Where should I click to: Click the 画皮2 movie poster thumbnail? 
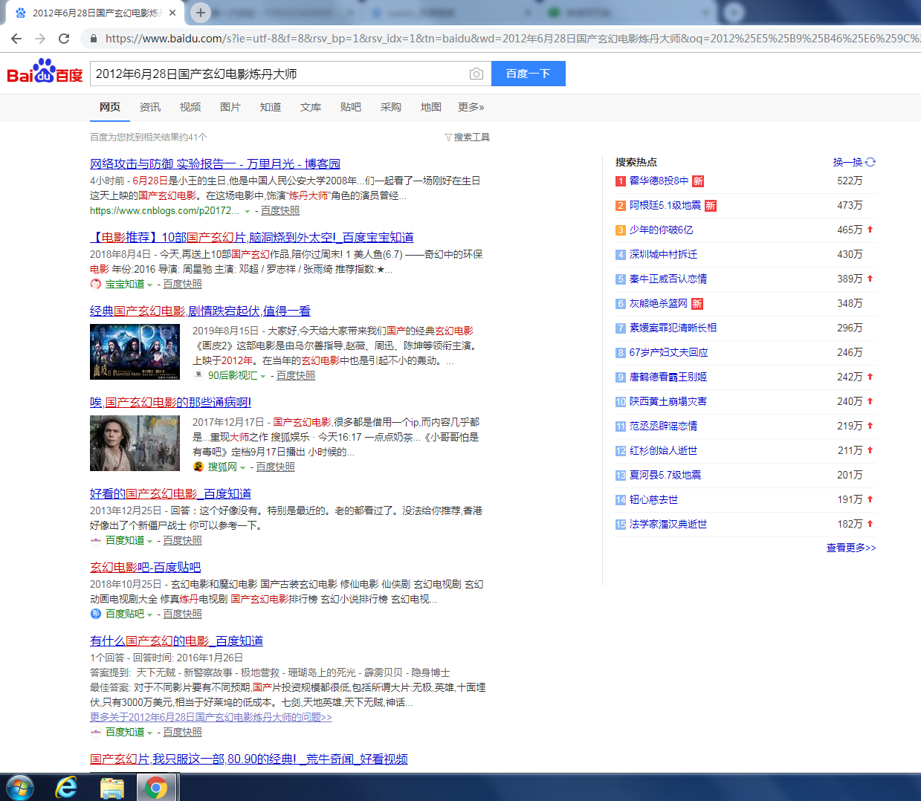(x=135, y=351)
